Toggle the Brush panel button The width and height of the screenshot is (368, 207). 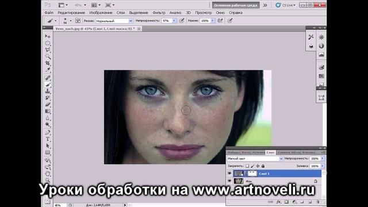click(78, 21)
